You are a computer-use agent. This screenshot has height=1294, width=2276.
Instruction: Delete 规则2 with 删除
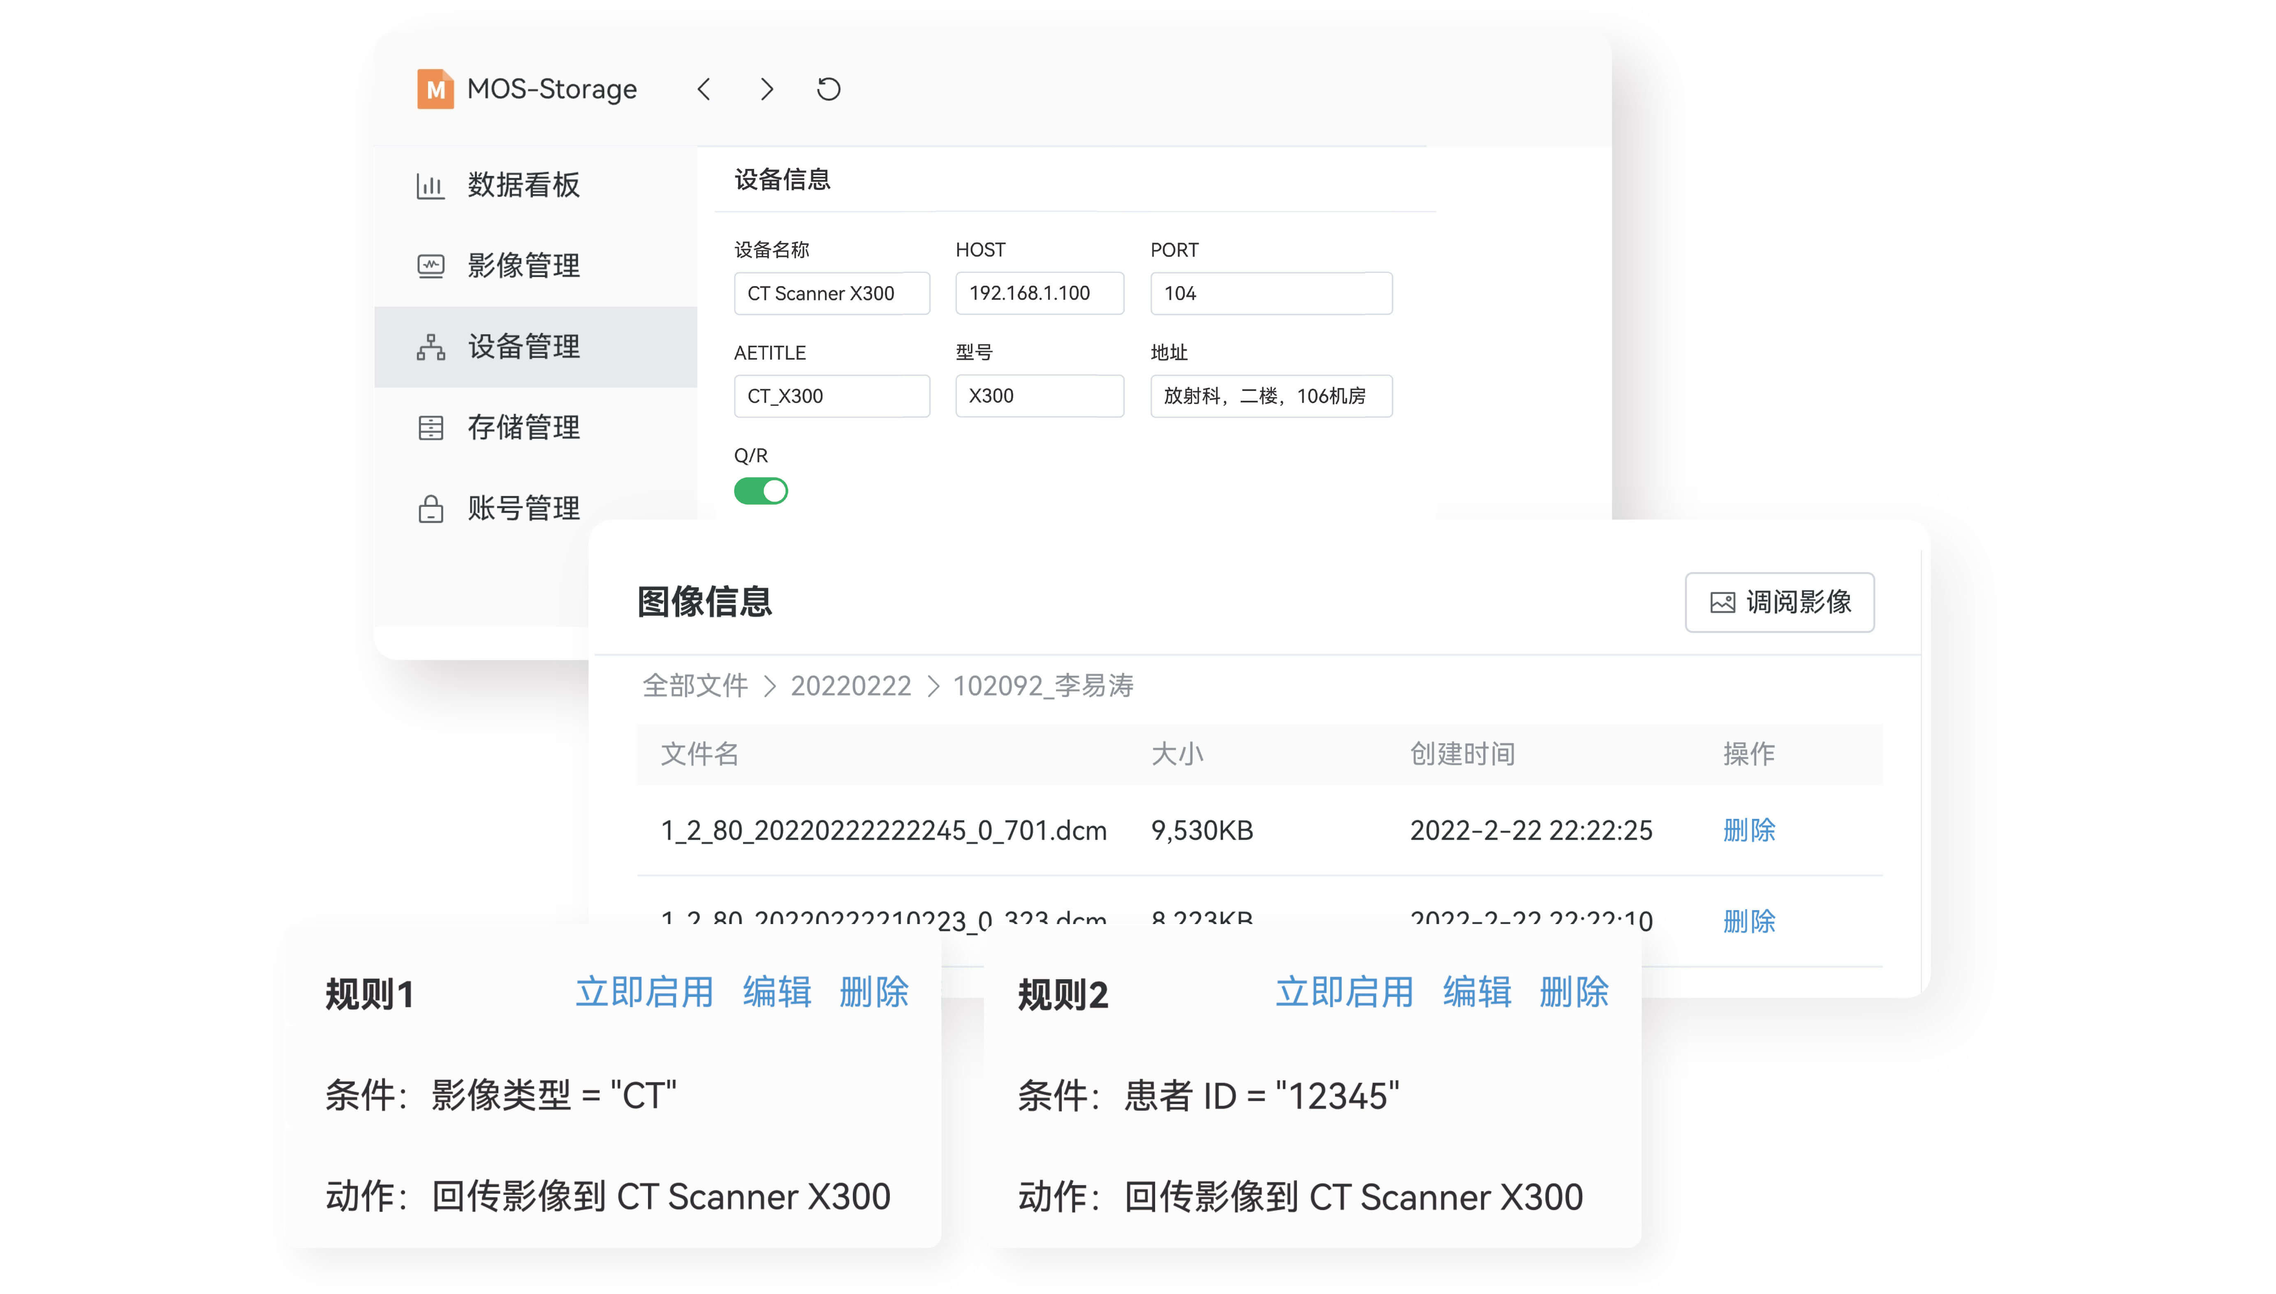[x=1574, y=993]
